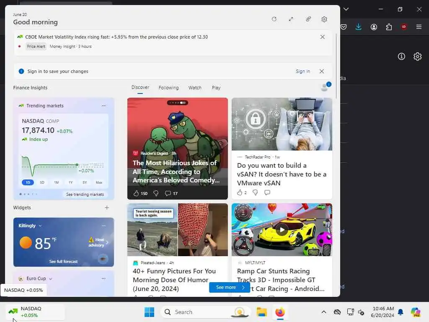Show hidden system tray icons
This screenshot has height=322, width=429.
324,312
